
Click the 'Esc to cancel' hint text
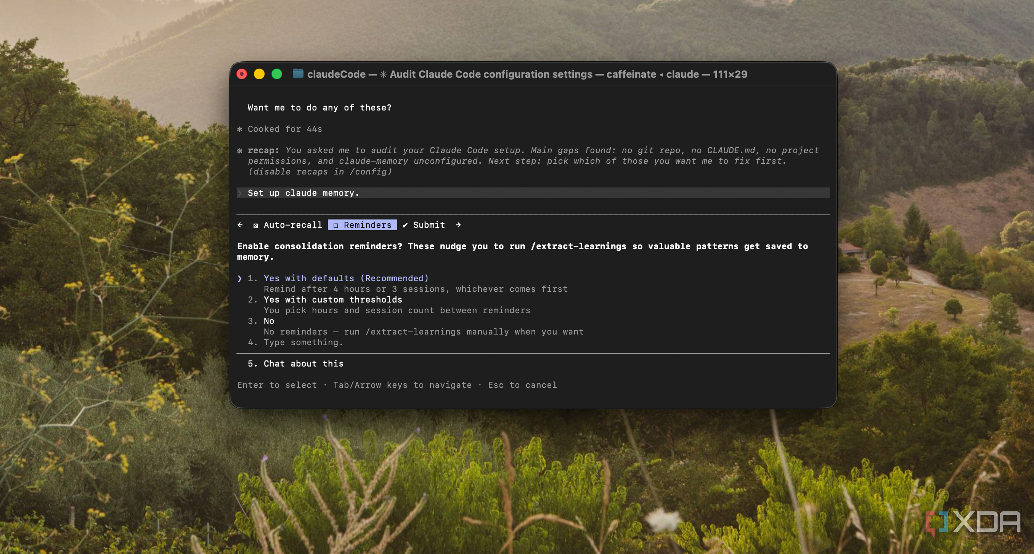click(x=522, y=385)
